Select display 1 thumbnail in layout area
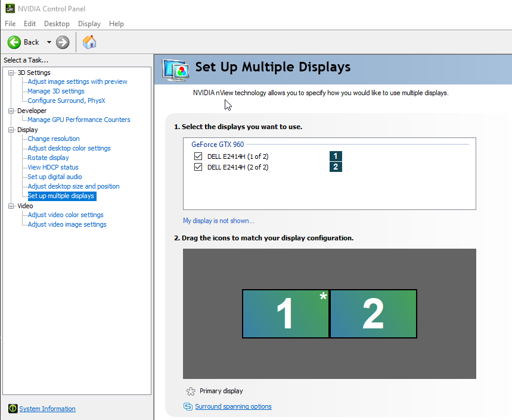 coord(286,314)
